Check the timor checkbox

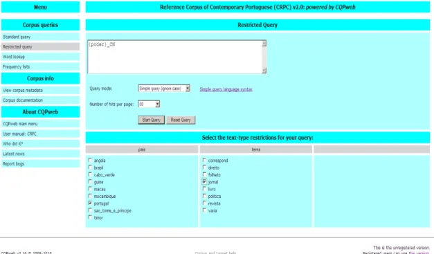90,217
